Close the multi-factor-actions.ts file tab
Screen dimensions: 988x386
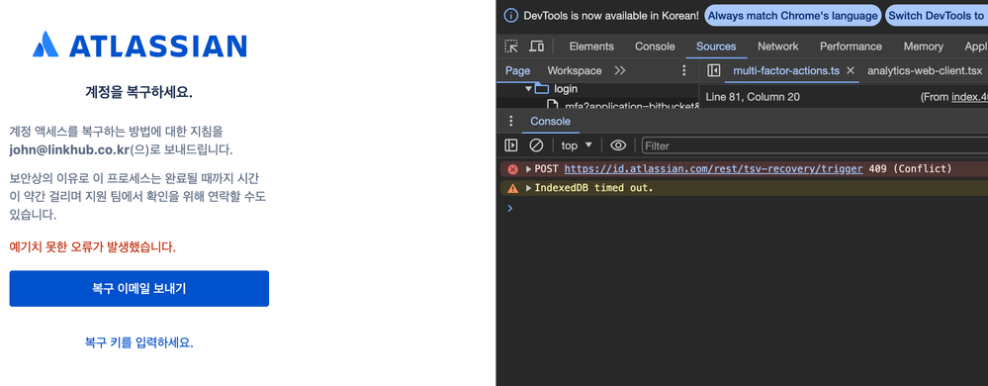pyautogui.click(x=850, y=70)
